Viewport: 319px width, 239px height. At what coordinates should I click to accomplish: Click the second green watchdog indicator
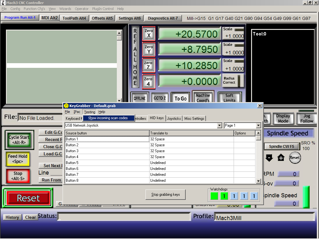tap(224, 196)
